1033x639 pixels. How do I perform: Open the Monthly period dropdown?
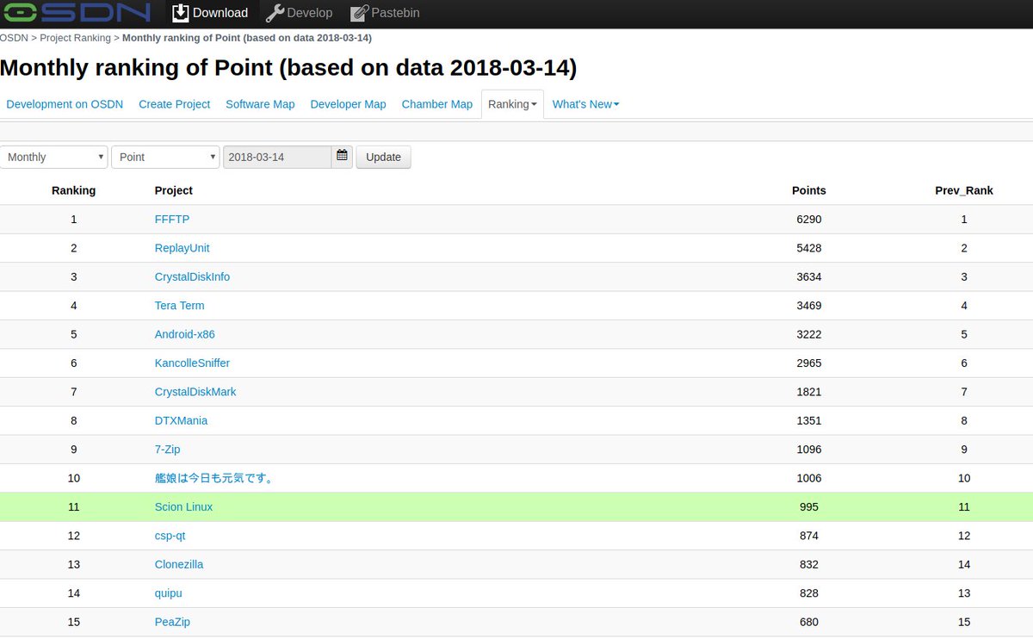point(54,157)
